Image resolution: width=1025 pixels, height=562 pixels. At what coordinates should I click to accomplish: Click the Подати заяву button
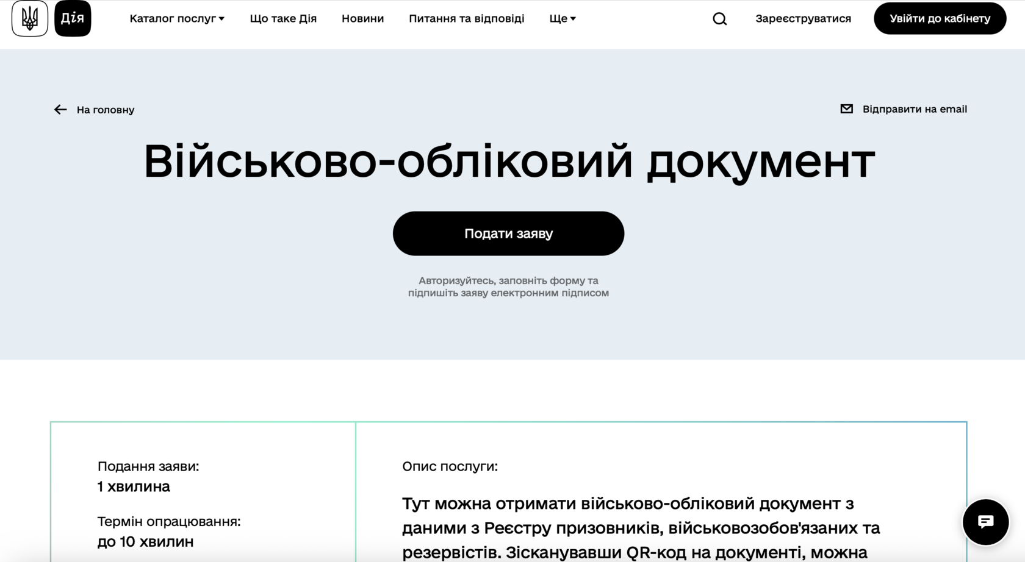(508, 233)
